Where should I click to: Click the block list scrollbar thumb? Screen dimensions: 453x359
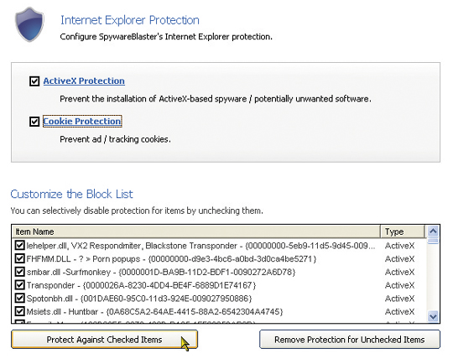433,241
